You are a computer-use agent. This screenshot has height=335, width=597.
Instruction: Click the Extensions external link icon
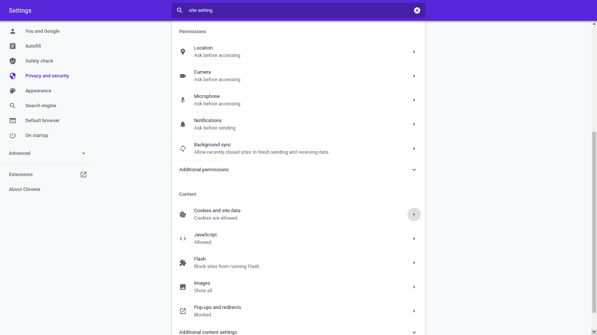84,175
